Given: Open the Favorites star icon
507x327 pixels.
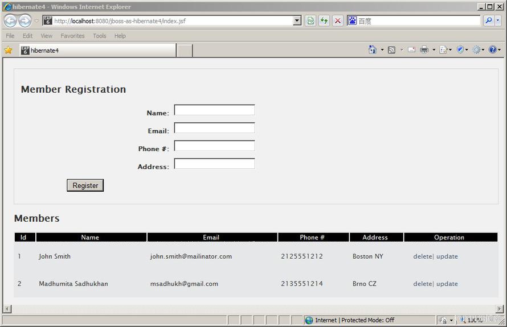Looking at the screenshot, I should [9, 50].
